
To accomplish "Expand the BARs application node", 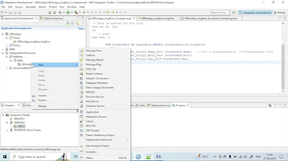I will (2, 49).
